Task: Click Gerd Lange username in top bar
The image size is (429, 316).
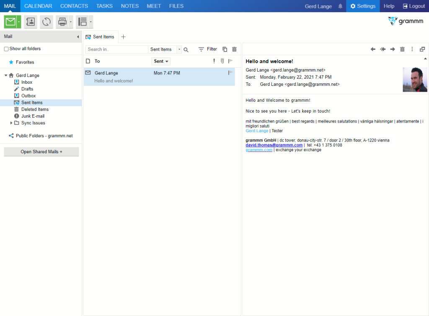Action: [x=318, y=6]
